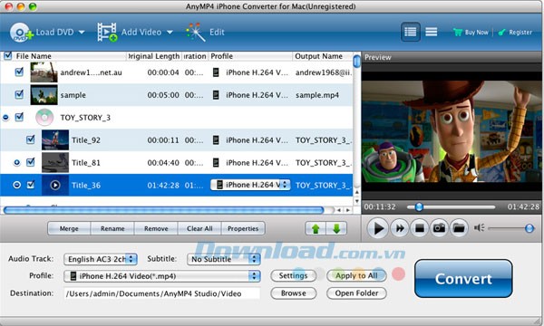Stop the preview playback
Viewport: 544px width, 326px height.
420,228
